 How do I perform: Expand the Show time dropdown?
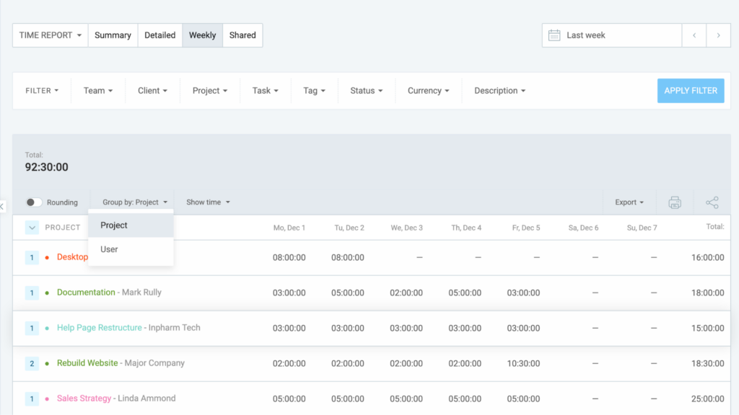208,202
